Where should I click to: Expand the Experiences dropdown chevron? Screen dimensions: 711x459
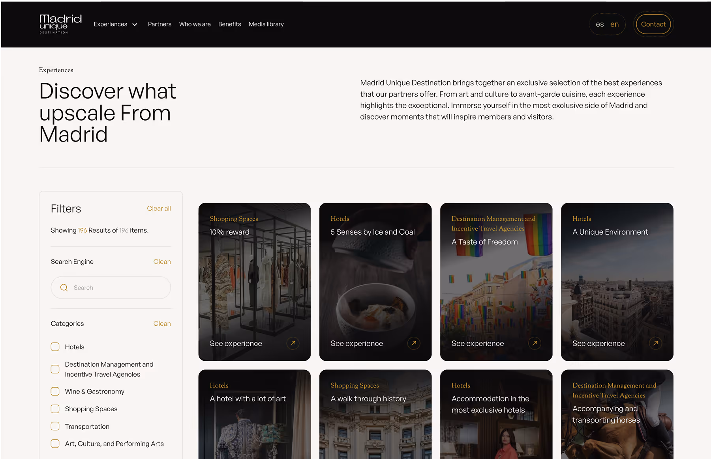[x=135, y=24]
